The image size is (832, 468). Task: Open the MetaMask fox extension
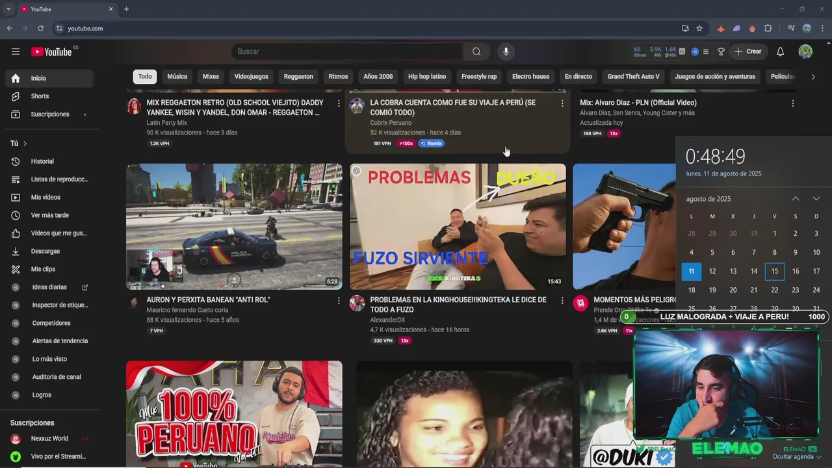[x=721, y=29]
